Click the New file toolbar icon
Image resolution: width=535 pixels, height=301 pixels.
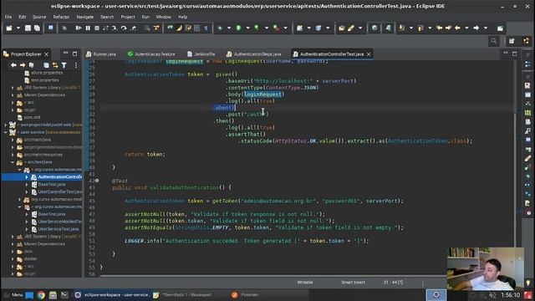click(9, 28)
